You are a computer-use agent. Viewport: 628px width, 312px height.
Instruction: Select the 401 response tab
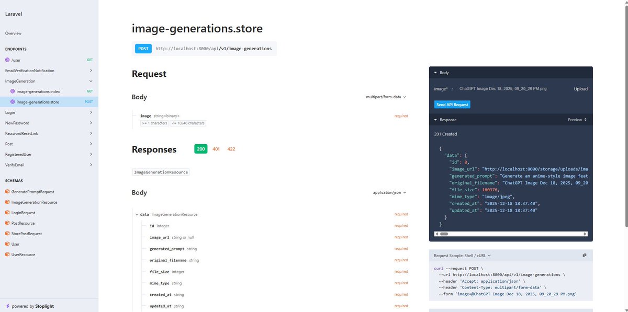(x=216, y=149)
